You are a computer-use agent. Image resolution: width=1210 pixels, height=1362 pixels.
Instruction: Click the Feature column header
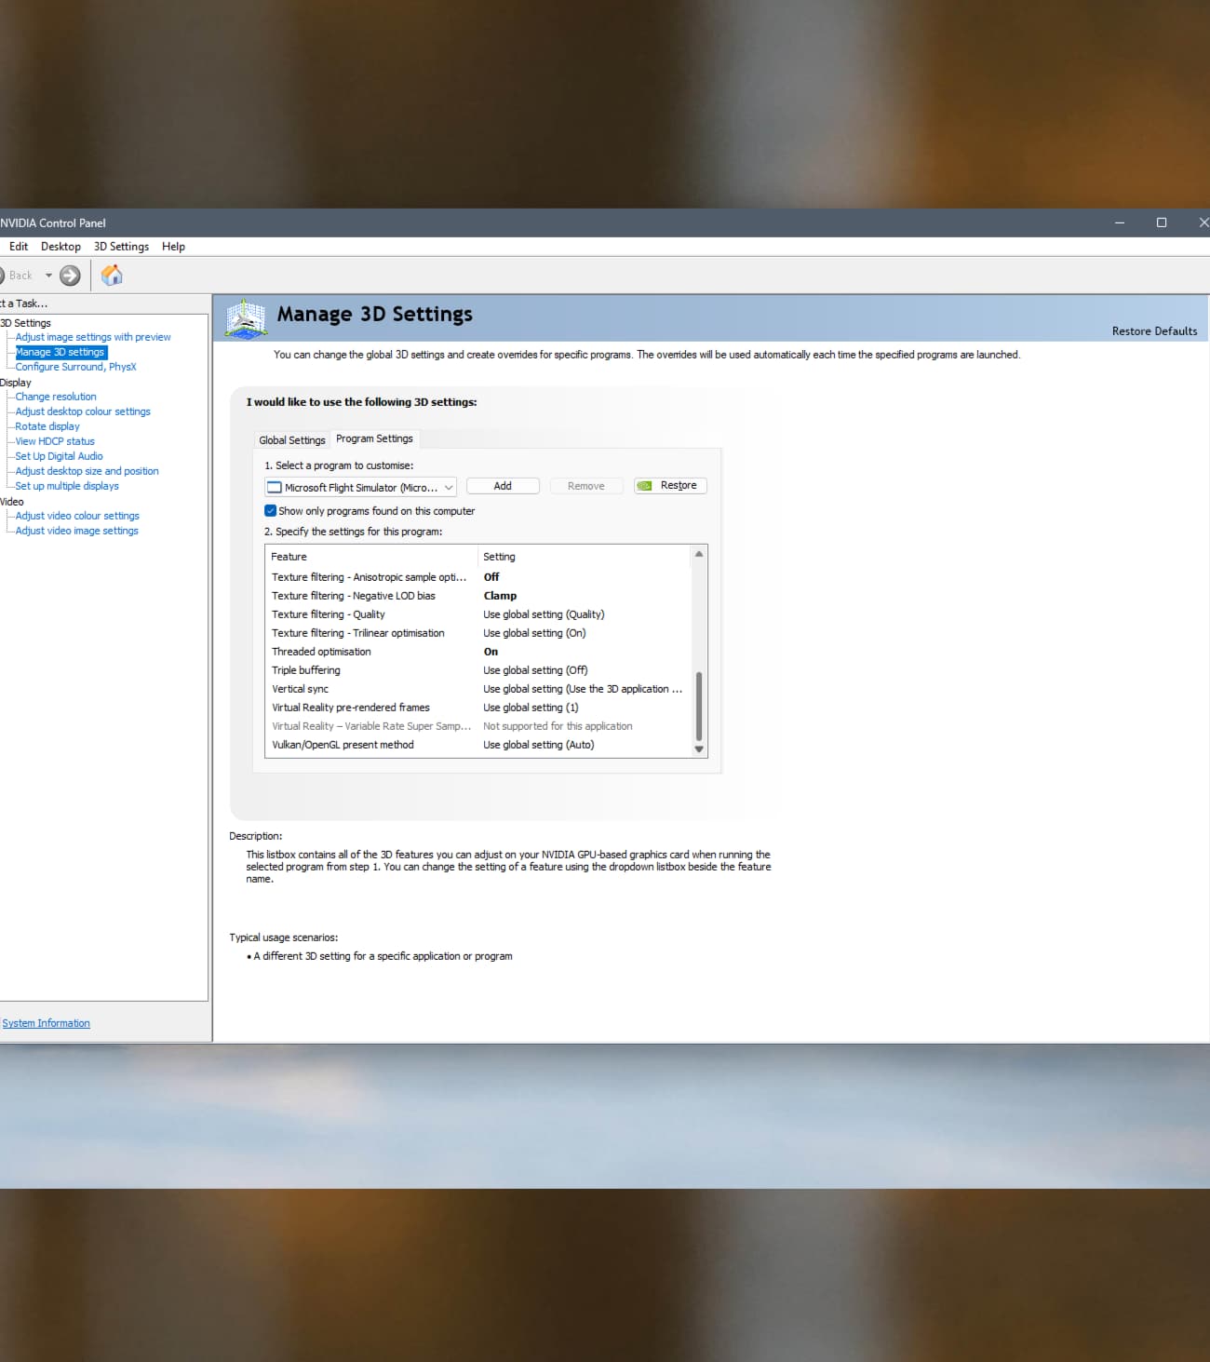371,557
